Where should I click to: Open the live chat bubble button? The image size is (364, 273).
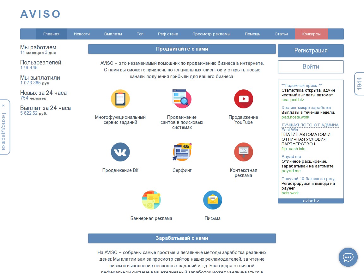pyautogui.click(x=348, y=257)
